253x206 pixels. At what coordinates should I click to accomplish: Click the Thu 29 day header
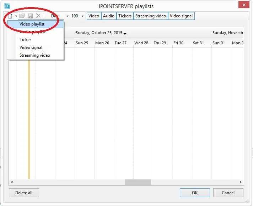click(160, 43)
